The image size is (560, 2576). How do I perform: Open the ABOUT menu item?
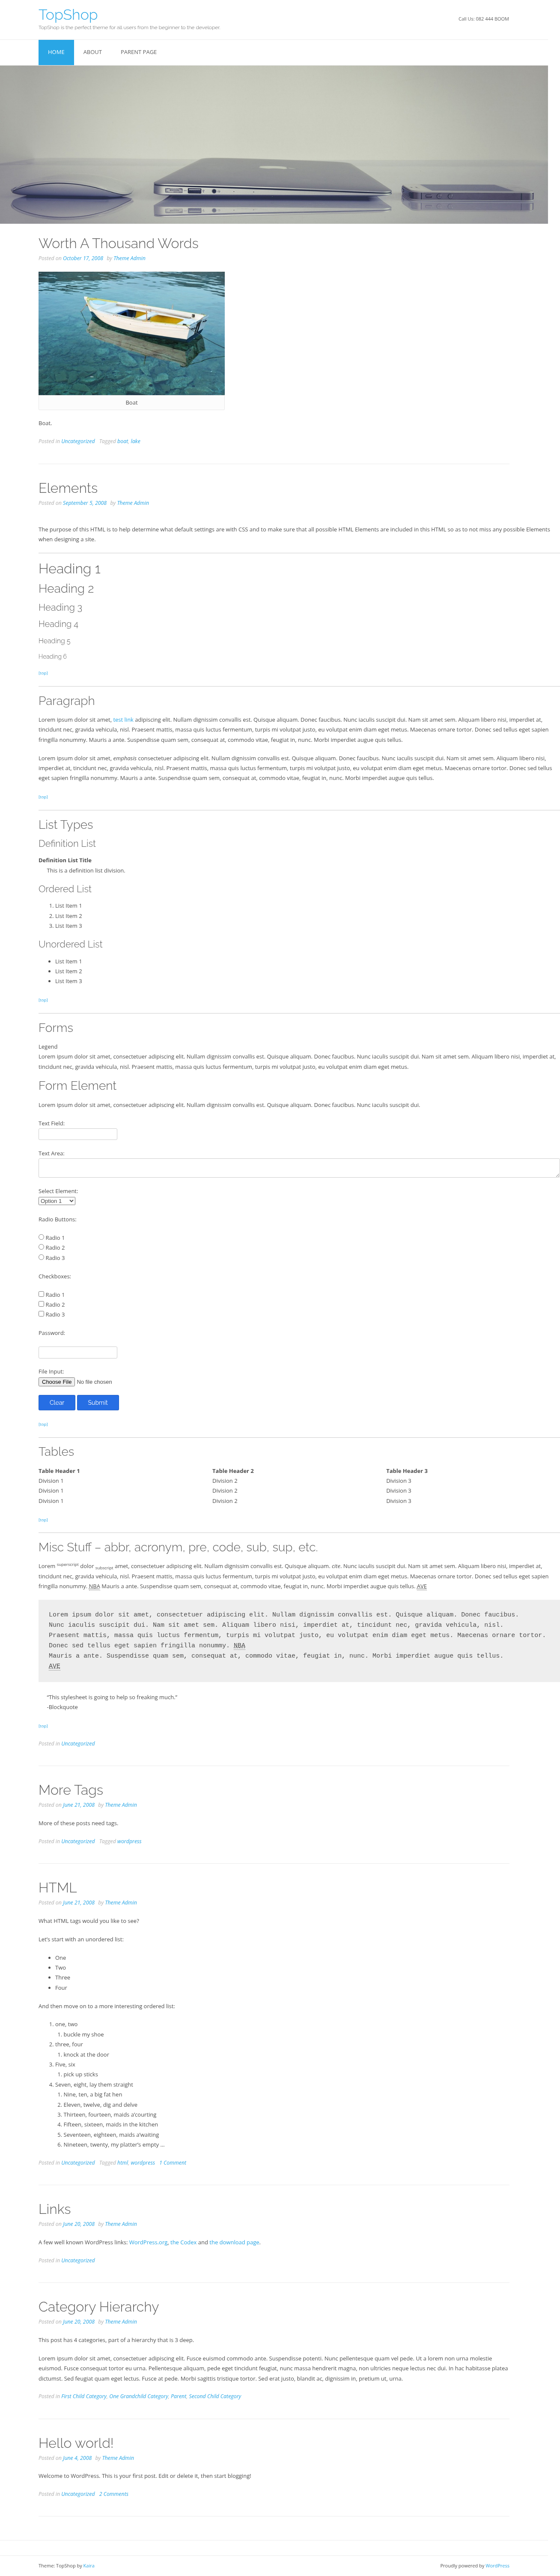(x=93, y=52)
